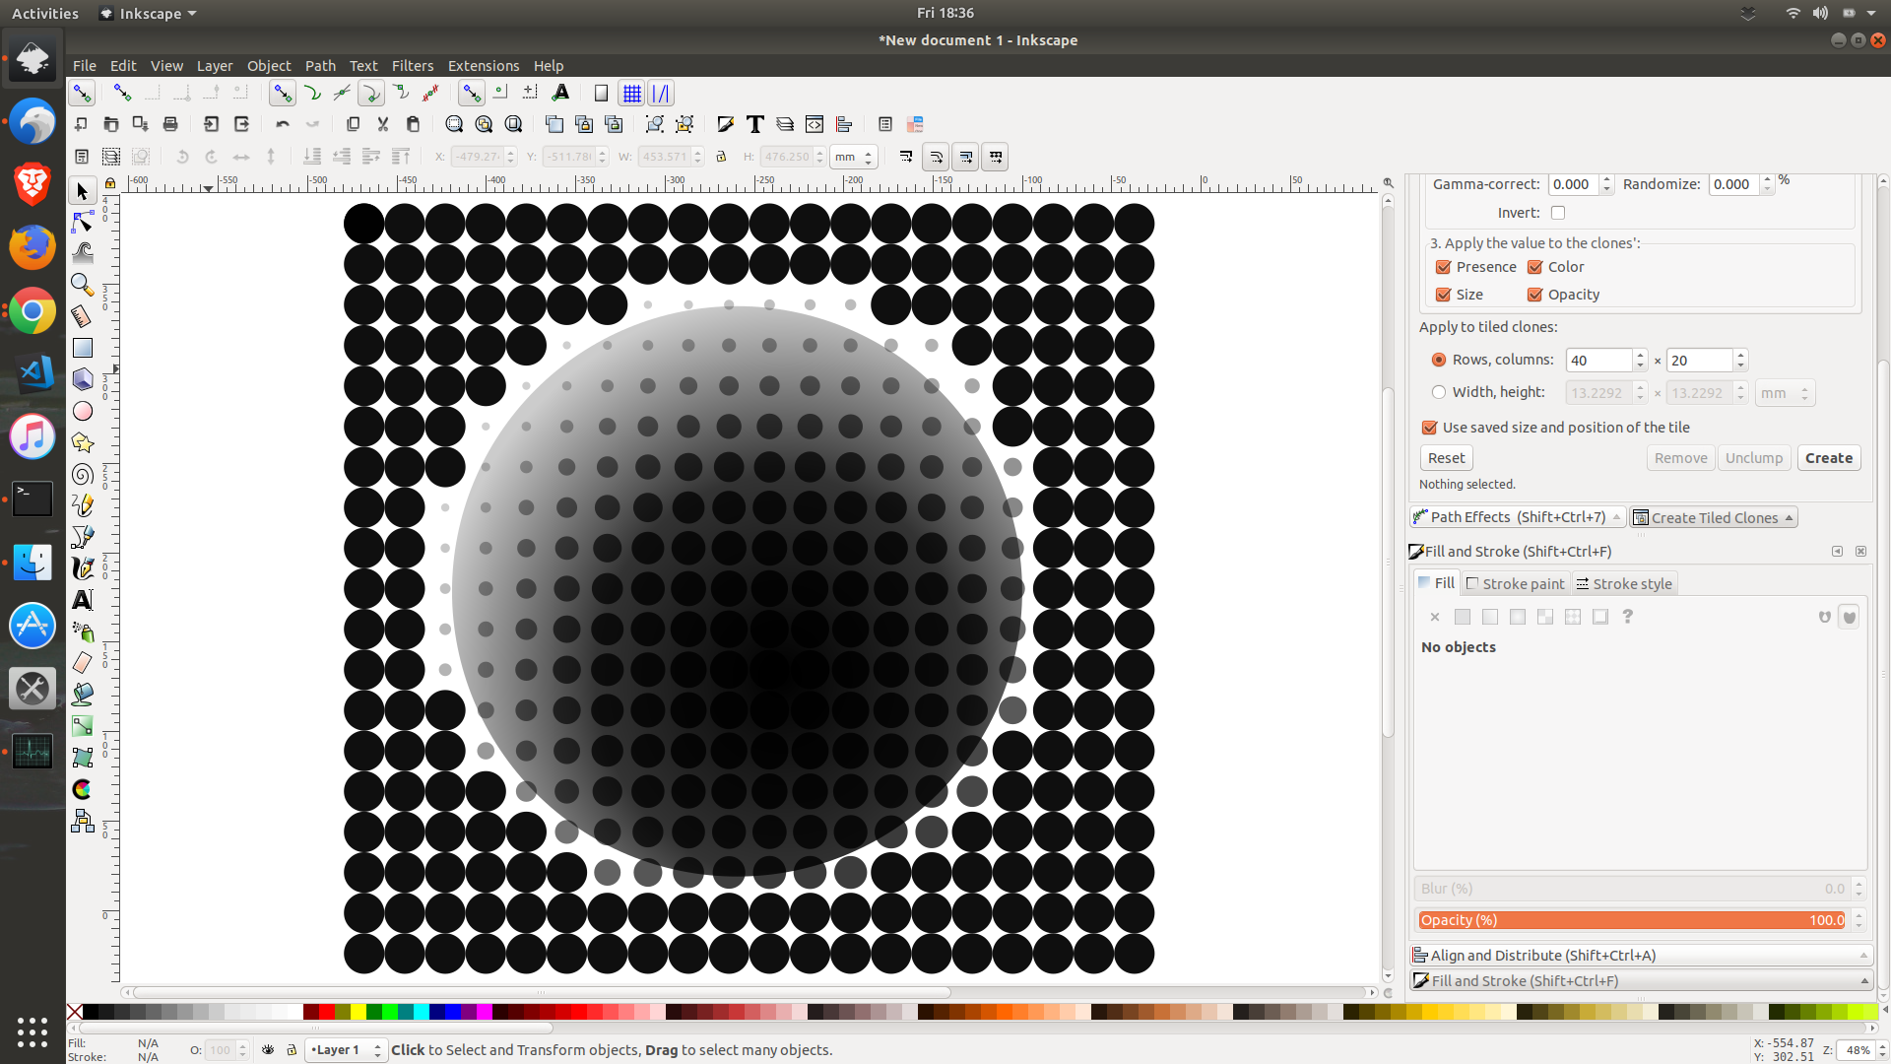The width and height of the screenshot is (1891, 1064).
Task: Click the Undo toolbar icon
Action: coord(283,124)
